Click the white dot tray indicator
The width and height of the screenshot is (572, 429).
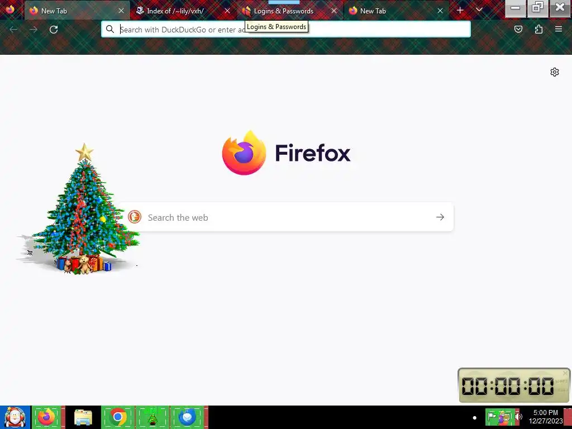click(474, 418)
